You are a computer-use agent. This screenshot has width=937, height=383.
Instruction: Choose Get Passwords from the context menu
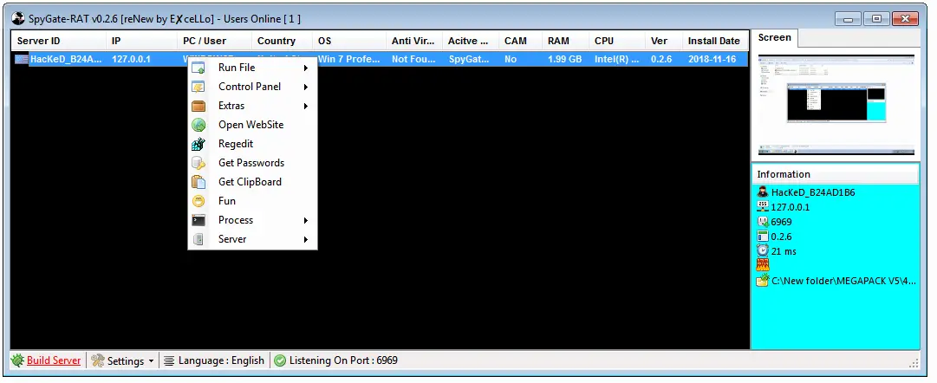(x=251, y=163)
